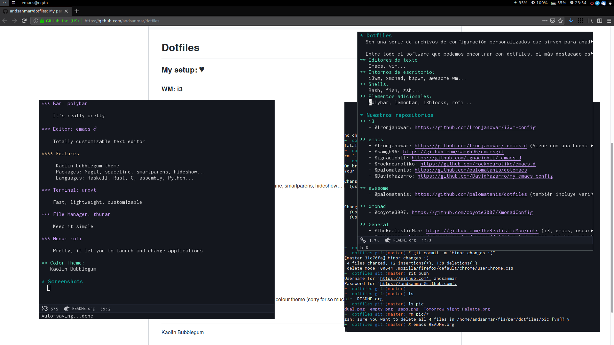Click the red power icon
The image size is (614, 345).
click(592, 3)
